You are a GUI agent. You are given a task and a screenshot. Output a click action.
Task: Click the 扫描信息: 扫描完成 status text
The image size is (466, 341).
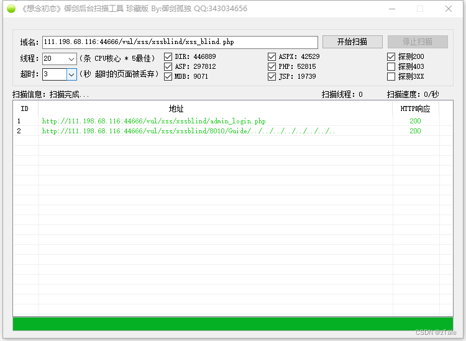[x=50, y=95]
